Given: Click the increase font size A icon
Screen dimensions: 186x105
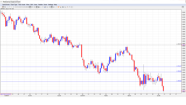Looking at the screenshot, I should pyautogui.click(x=68, y=7).
